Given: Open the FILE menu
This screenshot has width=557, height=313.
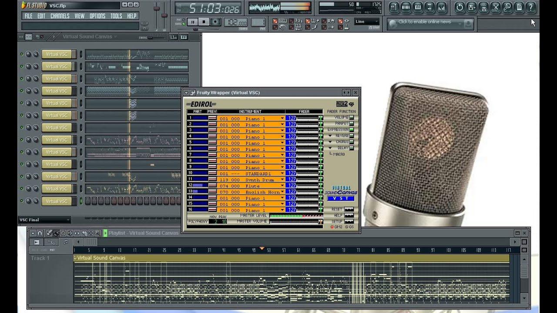Looking at the screenshot, I should pos(28,16).
